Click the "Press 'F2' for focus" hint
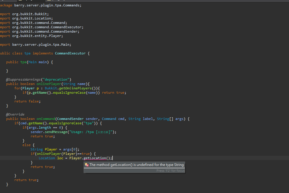The height and width of the screenshot is (193, 289). 170,171
